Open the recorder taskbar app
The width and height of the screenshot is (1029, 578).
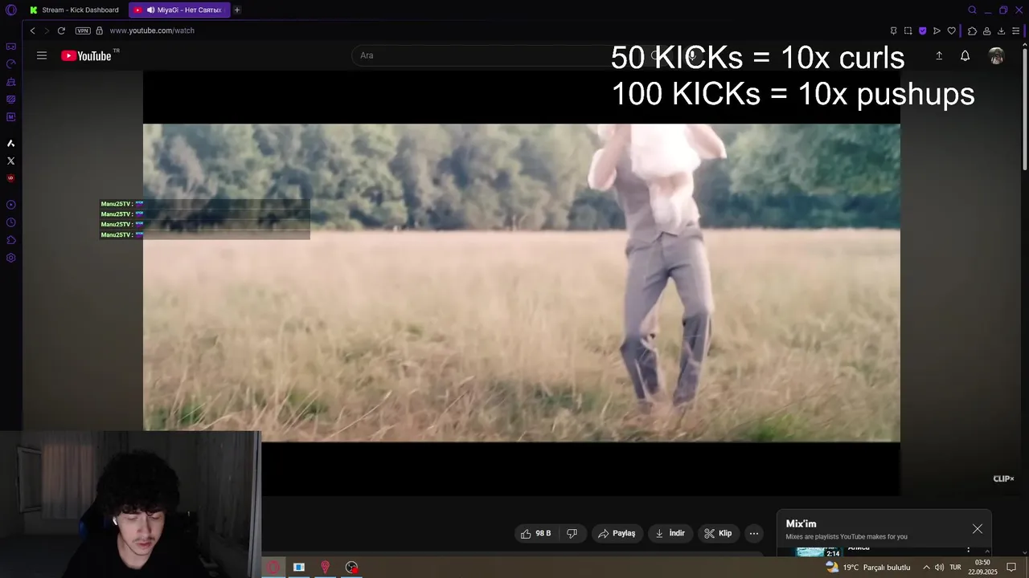[351, 567]
